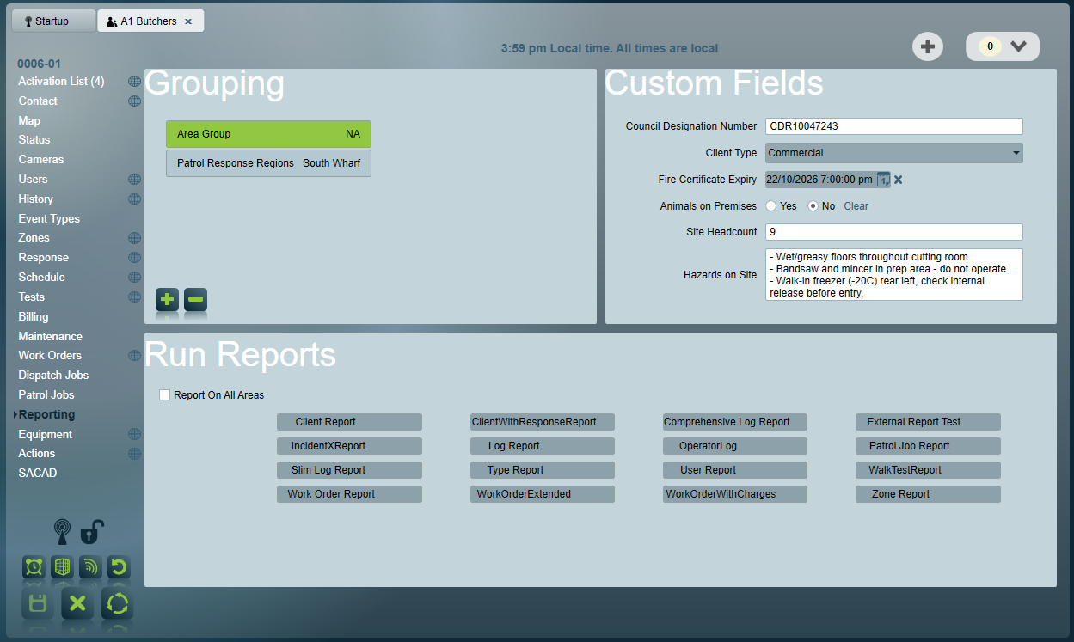Open the Billing section in sidebar
The image size is (1074, 642).
(34, 317)
